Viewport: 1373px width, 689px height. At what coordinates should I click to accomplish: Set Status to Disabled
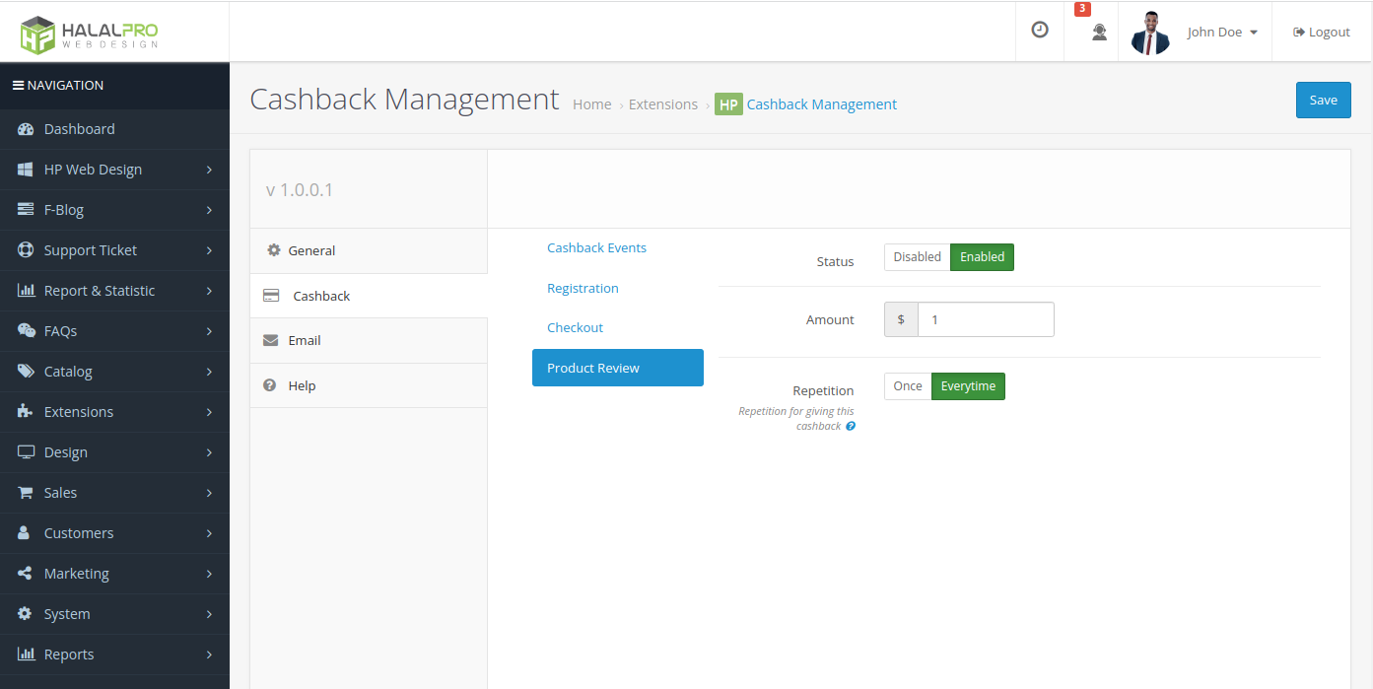coord(916,256)
